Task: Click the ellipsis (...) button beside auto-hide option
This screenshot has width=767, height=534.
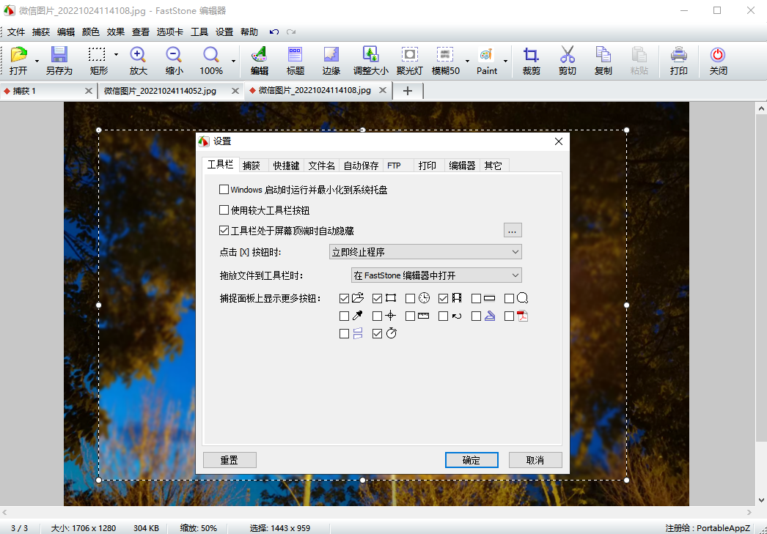Action: click(513, 231)
